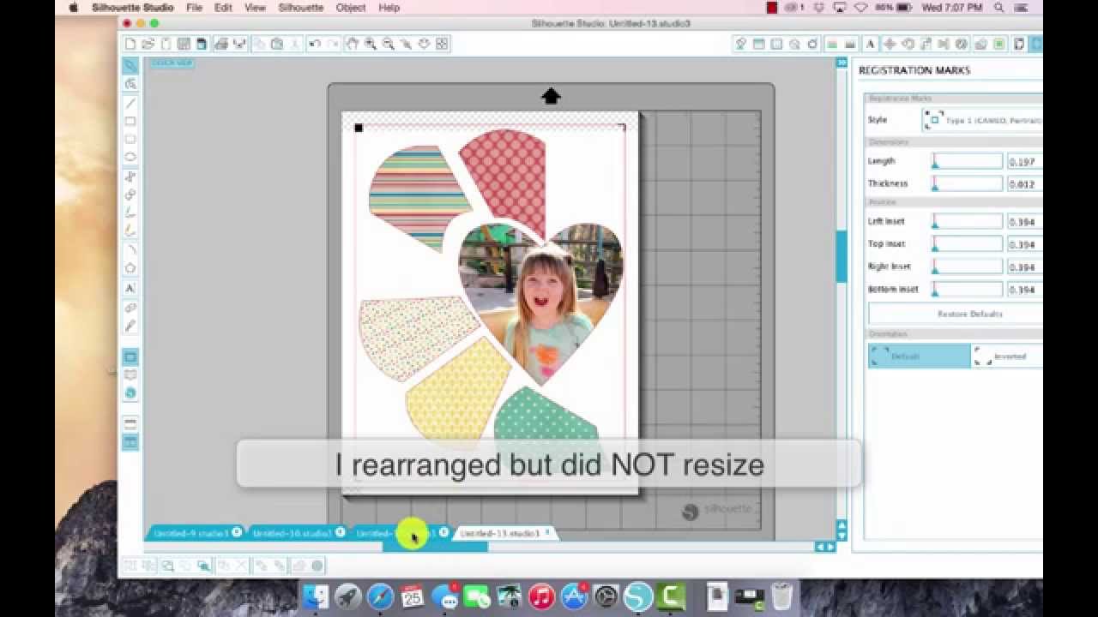Open the Apple menu
The width and height of the screenshot is (1098, 617).
tap(73, 8)
